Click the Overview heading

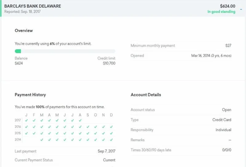tap(24, 30)
